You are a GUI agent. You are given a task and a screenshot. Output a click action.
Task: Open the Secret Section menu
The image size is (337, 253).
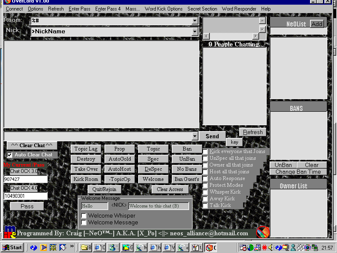202,9
